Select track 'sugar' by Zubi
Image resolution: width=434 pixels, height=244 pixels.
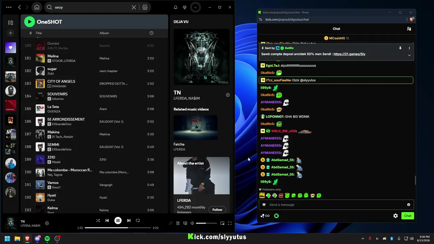tap(94, 71)
